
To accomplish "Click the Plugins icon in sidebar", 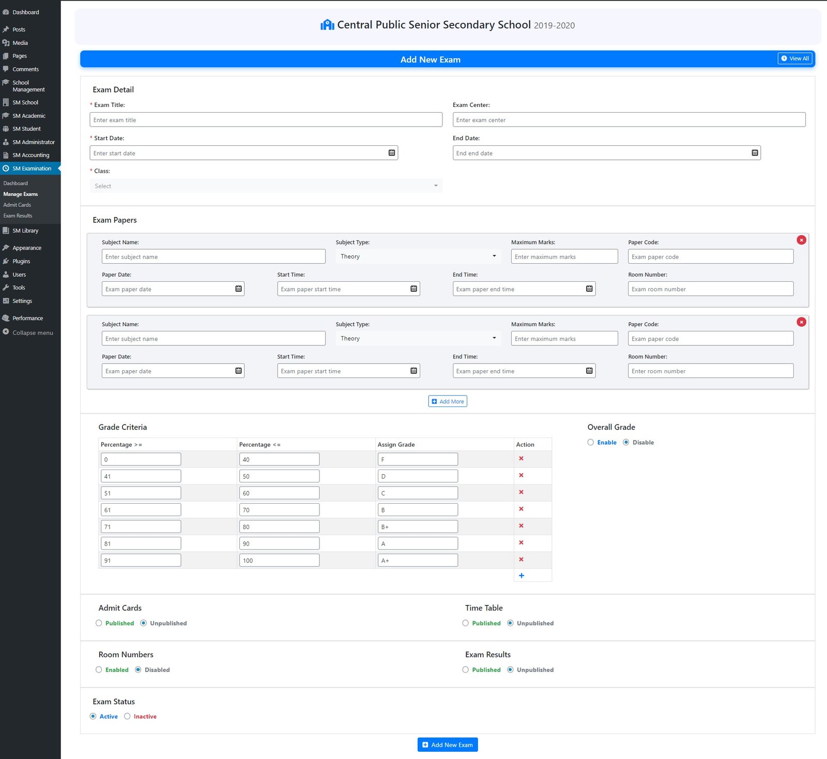I will (x=6, y=261).
